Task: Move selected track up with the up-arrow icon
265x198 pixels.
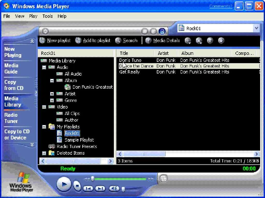Action: pyautogui.click(x=210, y=40)
